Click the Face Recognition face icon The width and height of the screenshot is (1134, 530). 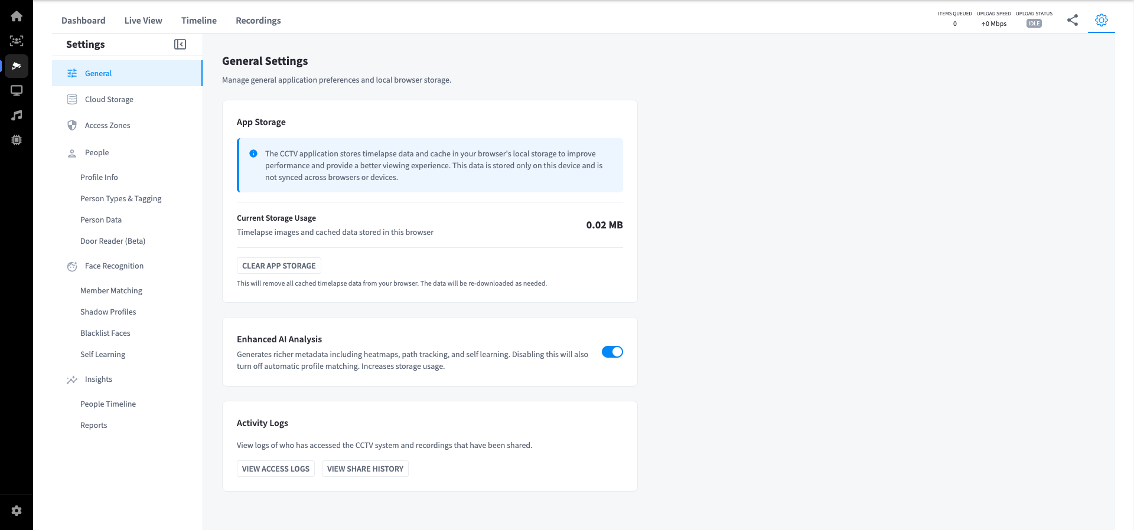click(x=72, y=266)
